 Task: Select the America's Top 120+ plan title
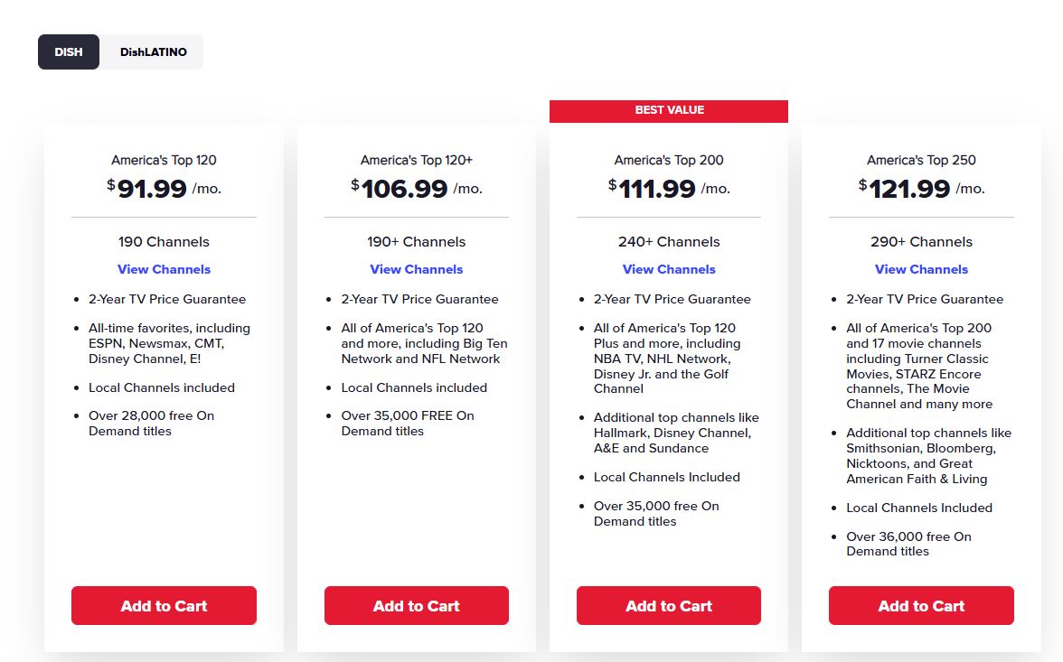tap(416, 160)
